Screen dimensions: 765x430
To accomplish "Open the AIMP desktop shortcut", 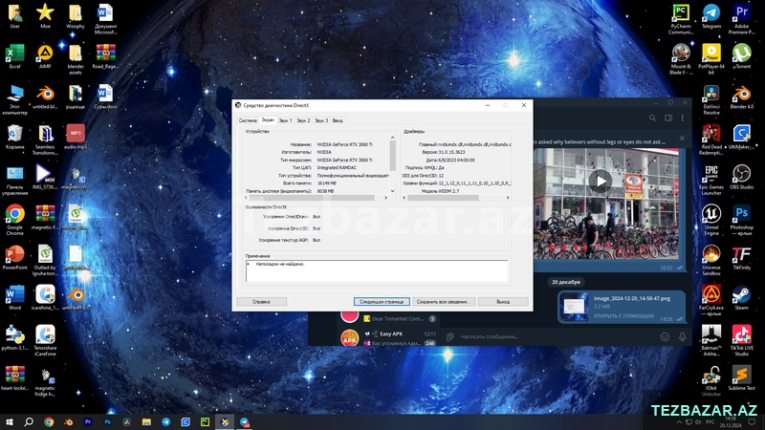I will pos(45,56).
